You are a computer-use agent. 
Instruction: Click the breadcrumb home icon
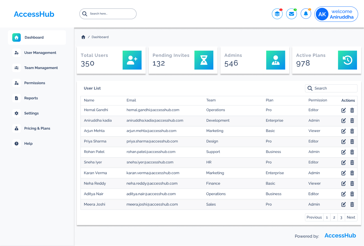pos(83,37)
